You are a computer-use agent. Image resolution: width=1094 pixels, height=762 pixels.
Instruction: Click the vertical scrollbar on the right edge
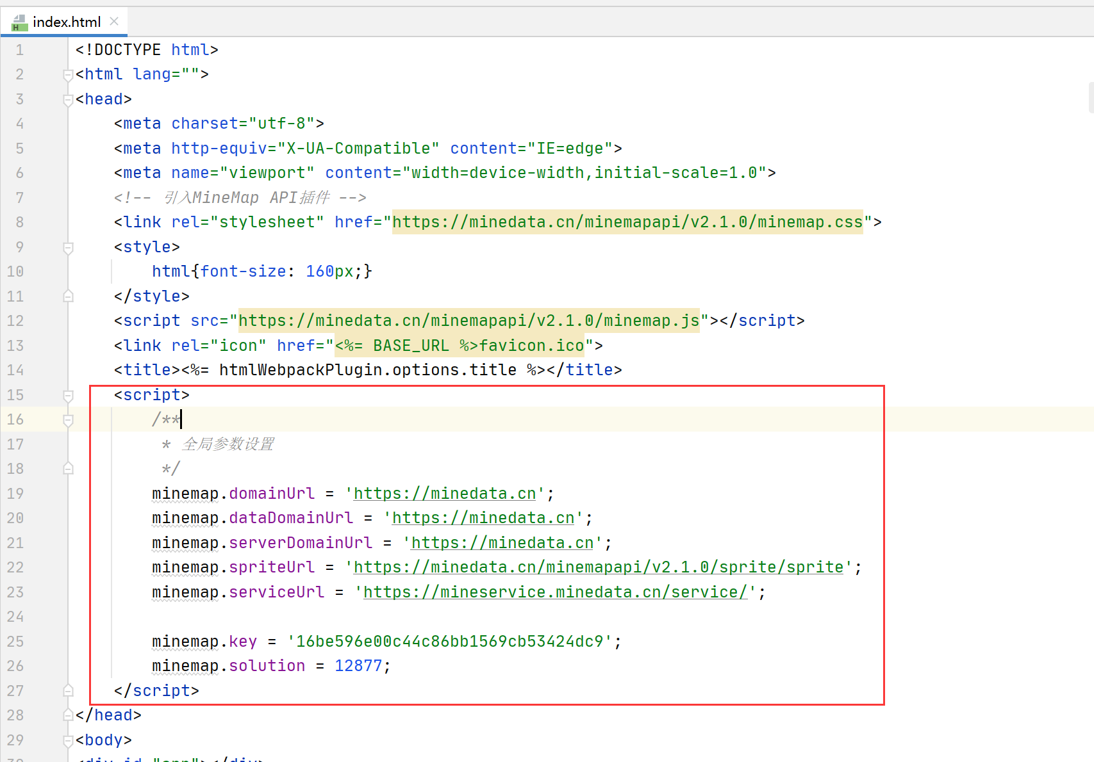point(1090,97)
